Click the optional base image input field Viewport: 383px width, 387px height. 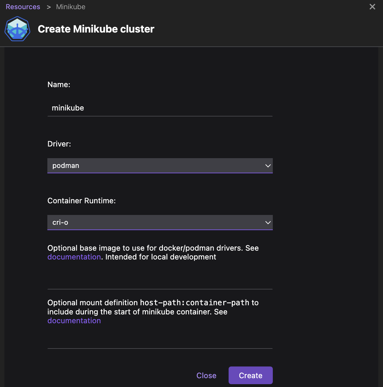click(160, 283)
